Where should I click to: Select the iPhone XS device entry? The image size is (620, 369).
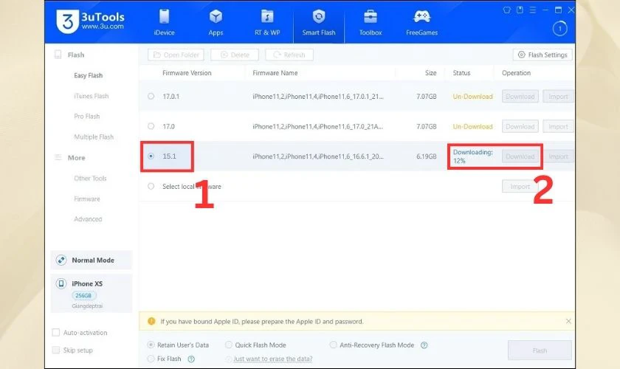pyautogui.click(x=91, y=288)
